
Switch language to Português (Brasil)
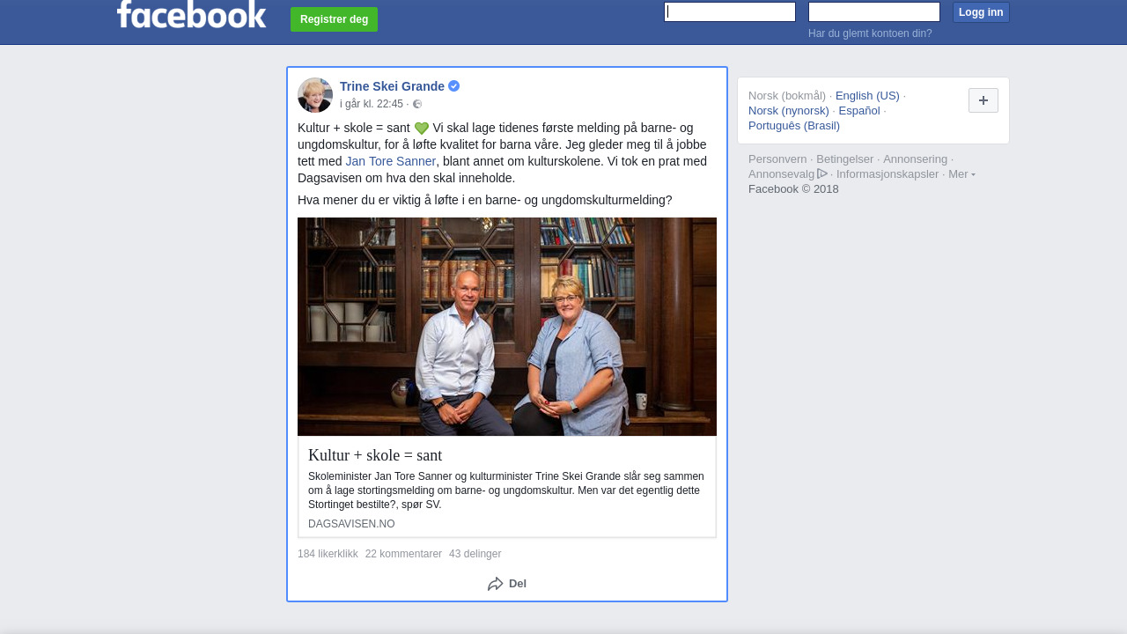pos(794,126)
